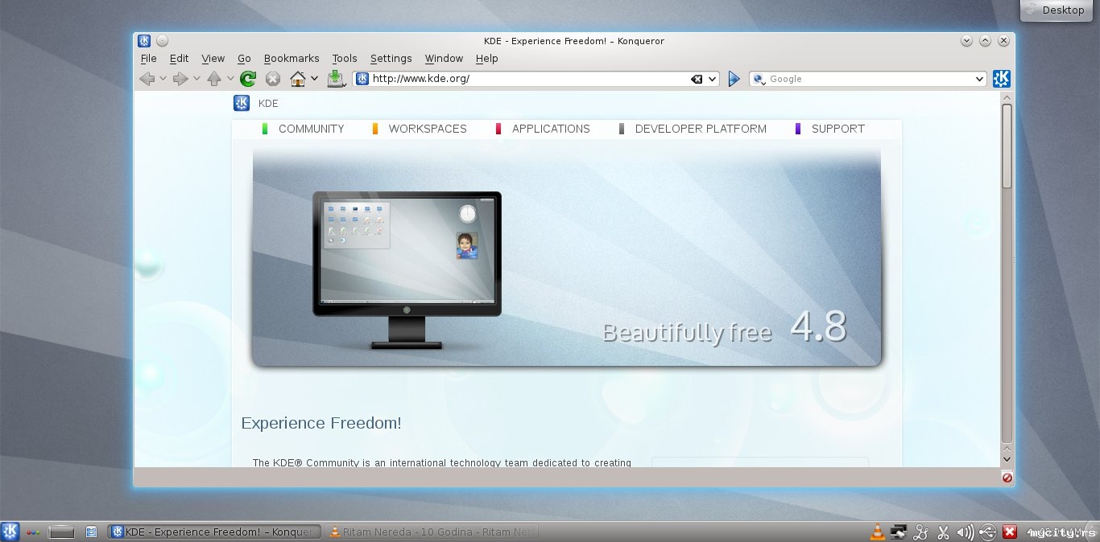Viewport: 1100px width, 542px height.
Task: Click the green download-arrow toolbar icon
Action: pos(337,79)
